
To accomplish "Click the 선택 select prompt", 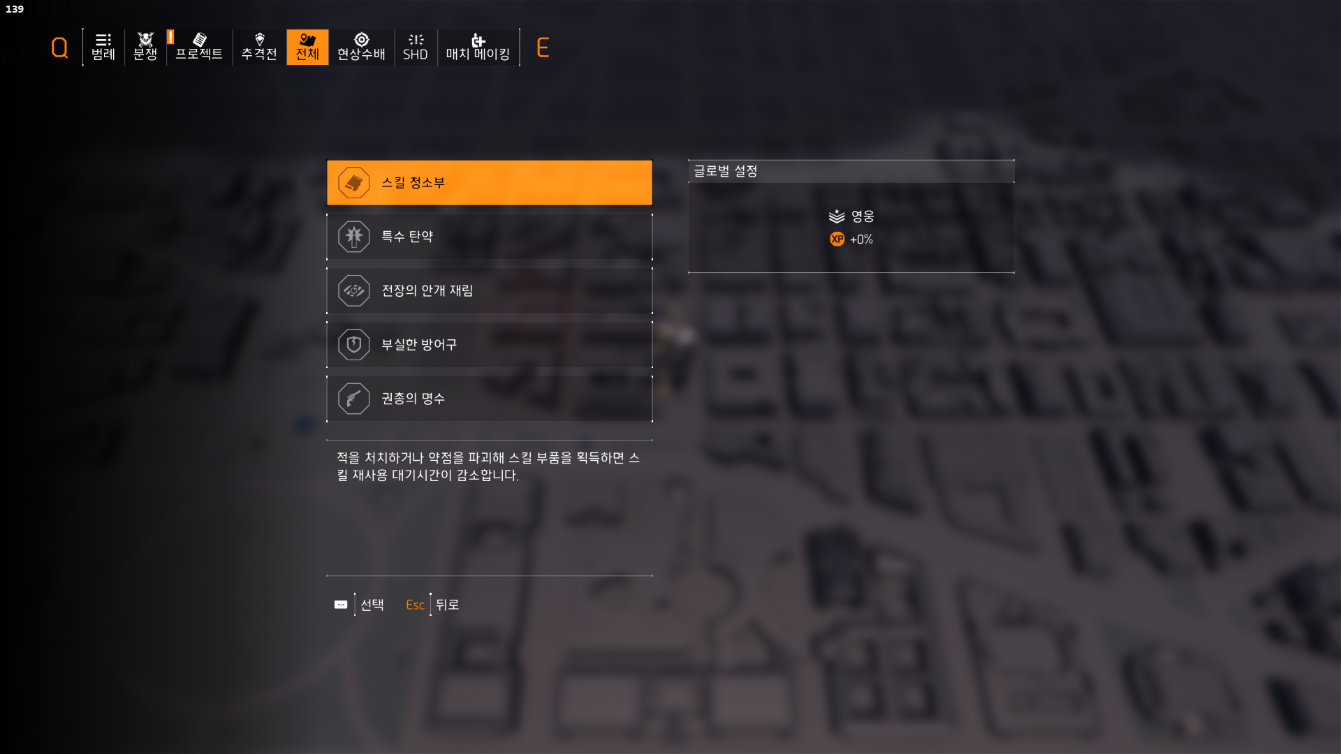I will pos(359,605).
